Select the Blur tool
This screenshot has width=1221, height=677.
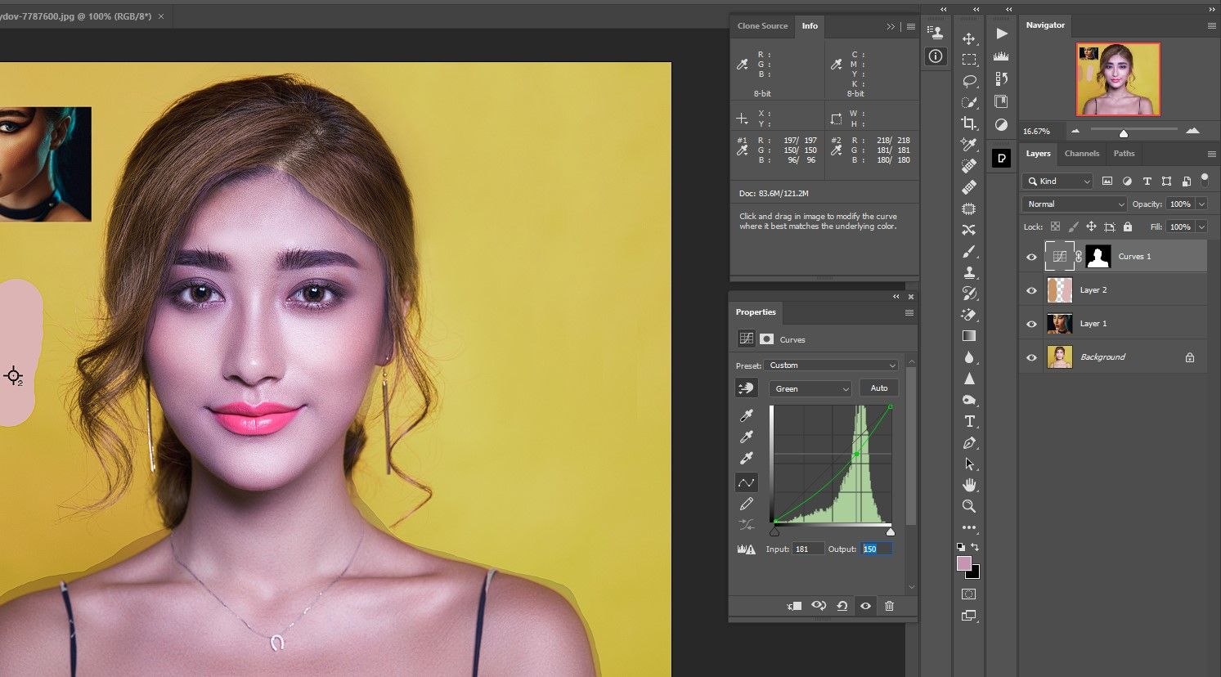(969, 357)
